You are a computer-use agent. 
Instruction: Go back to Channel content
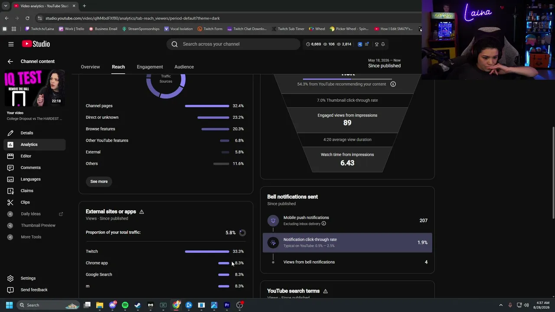tap(10, 62)
